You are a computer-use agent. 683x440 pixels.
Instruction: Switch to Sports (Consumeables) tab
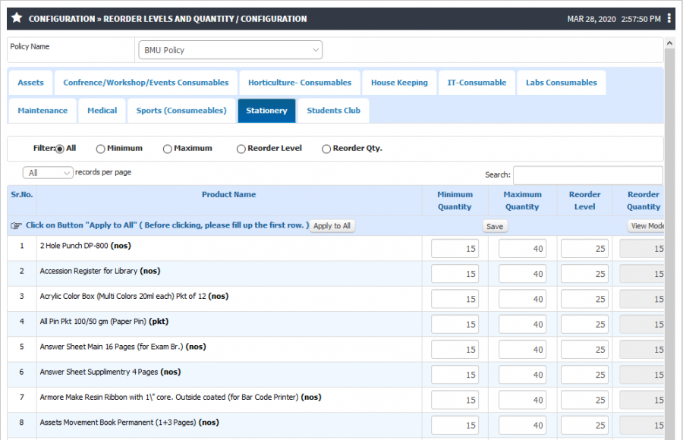181,111
